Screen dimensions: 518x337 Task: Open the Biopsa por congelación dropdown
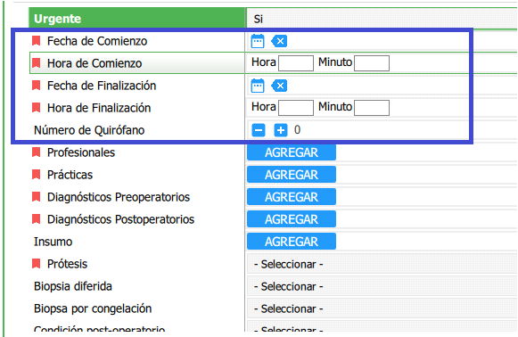[382, 308]
